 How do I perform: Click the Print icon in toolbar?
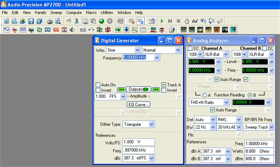(50, 21)
